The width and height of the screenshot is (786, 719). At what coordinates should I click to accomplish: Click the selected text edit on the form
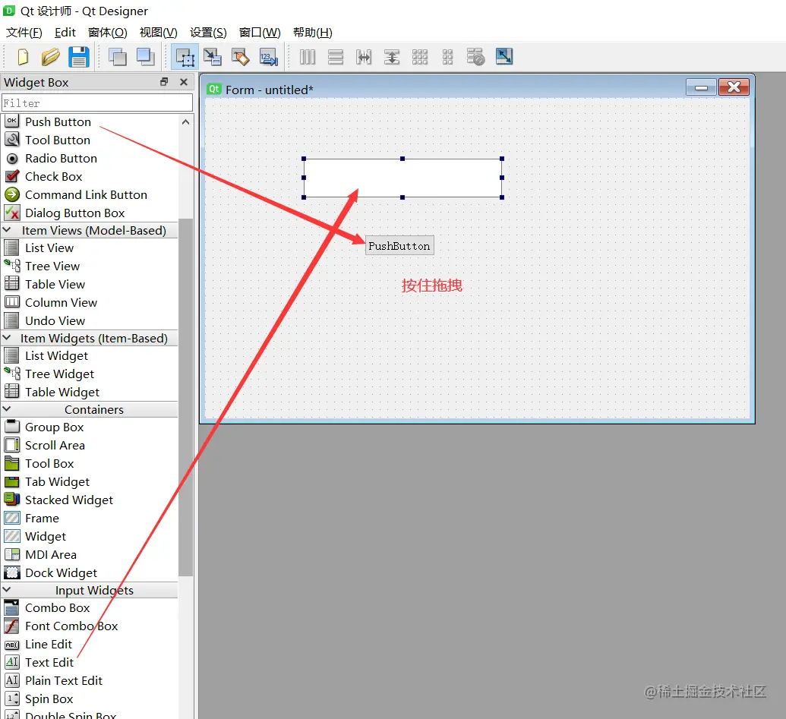pyautogui.click(x=402, y=178)
